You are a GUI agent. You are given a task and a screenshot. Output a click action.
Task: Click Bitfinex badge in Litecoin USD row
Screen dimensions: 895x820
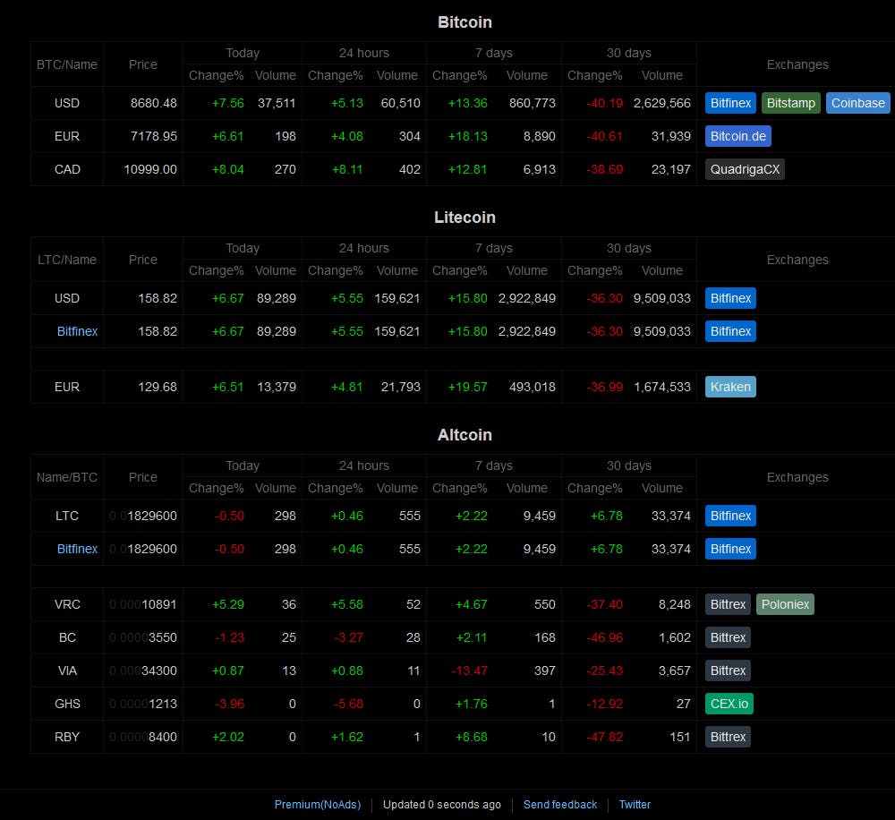point(730,298)
